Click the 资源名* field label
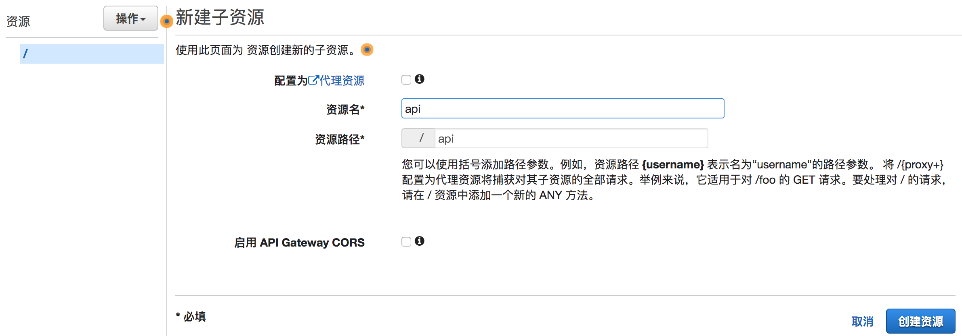Image resolution: width=962 pixels, height=336 pixels. click(x=345, y=110)
